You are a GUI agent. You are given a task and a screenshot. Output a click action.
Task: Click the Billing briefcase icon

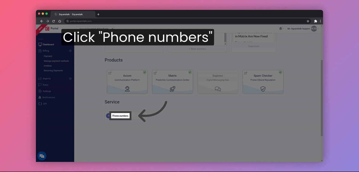point(40,51)
